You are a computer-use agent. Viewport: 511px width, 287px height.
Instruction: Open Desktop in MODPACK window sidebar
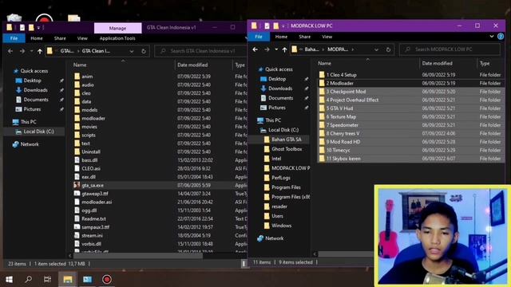(x=277, y=79)
